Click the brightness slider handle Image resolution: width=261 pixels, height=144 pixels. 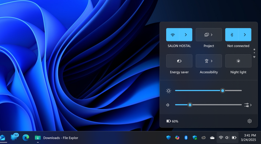click(223, 91)
